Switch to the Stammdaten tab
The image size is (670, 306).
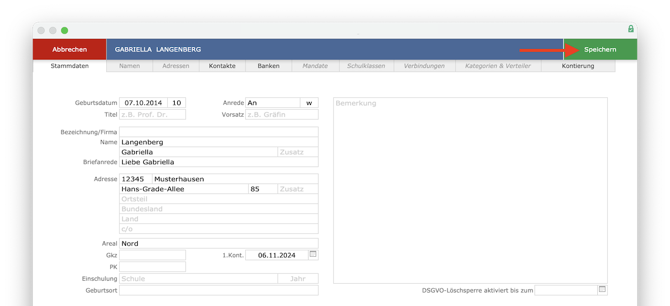tap(70, 66)
